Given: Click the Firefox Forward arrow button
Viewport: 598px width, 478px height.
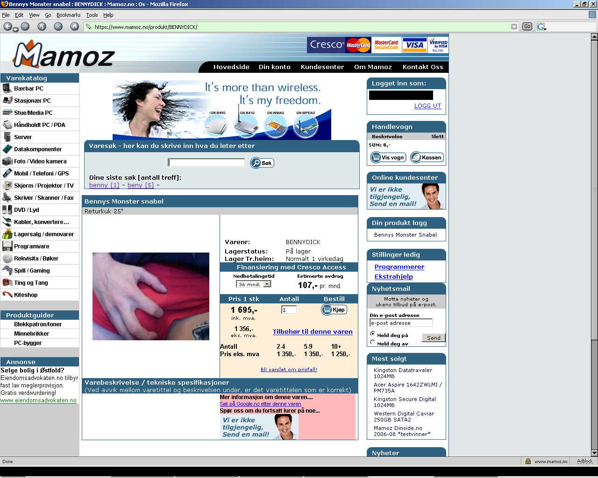Looking at the screenshot, I should click(x=25, y=27).
